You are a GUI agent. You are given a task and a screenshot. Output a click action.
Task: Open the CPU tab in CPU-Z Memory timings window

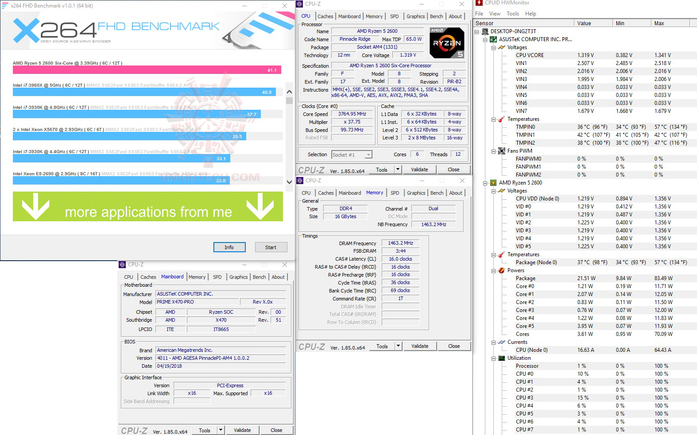click(306, 193)
